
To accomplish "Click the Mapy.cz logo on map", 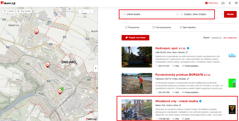I will click(91, 119).
